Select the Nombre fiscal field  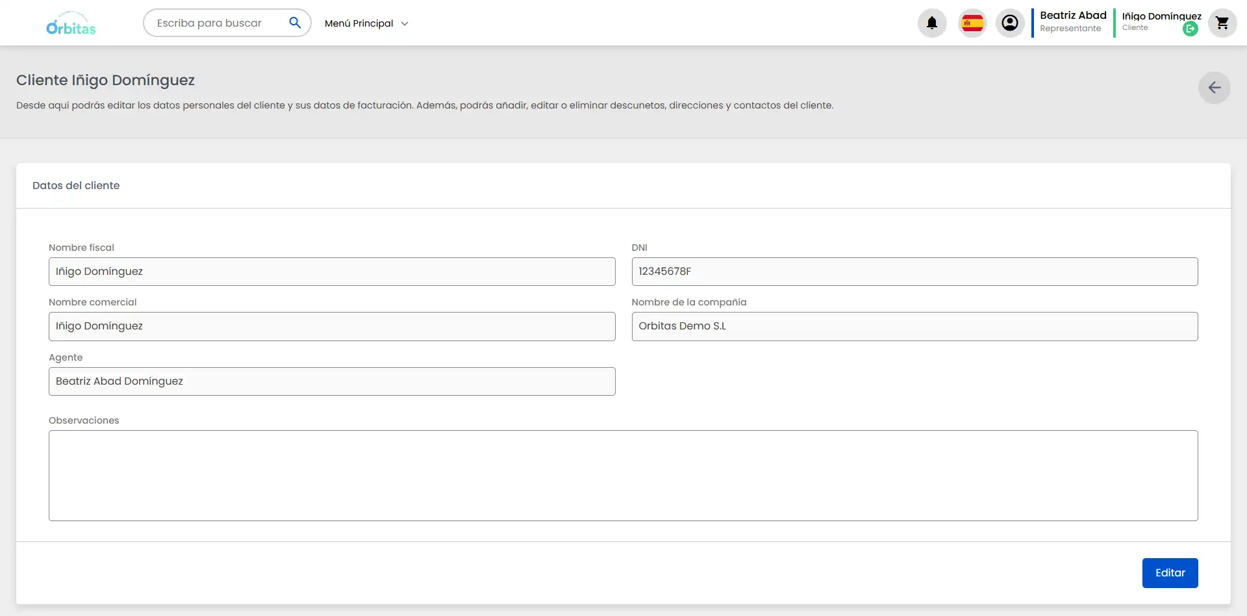[332, 272]
